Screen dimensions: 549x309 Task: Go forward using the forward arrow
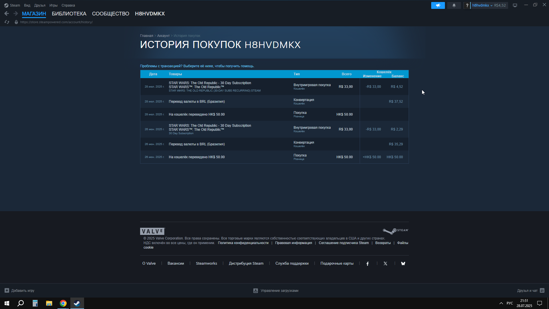tap(16, 13)
